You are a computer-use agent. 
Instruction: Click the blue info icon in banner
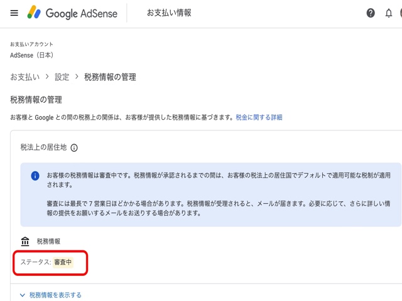pyautogui.click(x=35, y=176)
